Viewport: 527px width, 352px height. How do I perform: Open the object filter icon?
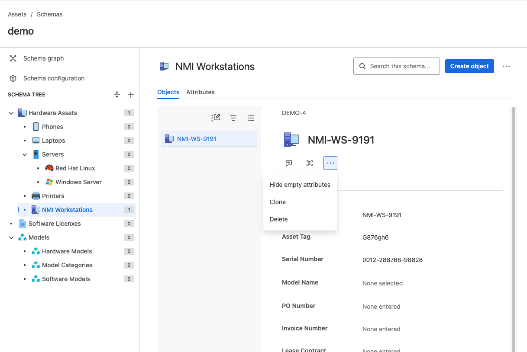233,118
